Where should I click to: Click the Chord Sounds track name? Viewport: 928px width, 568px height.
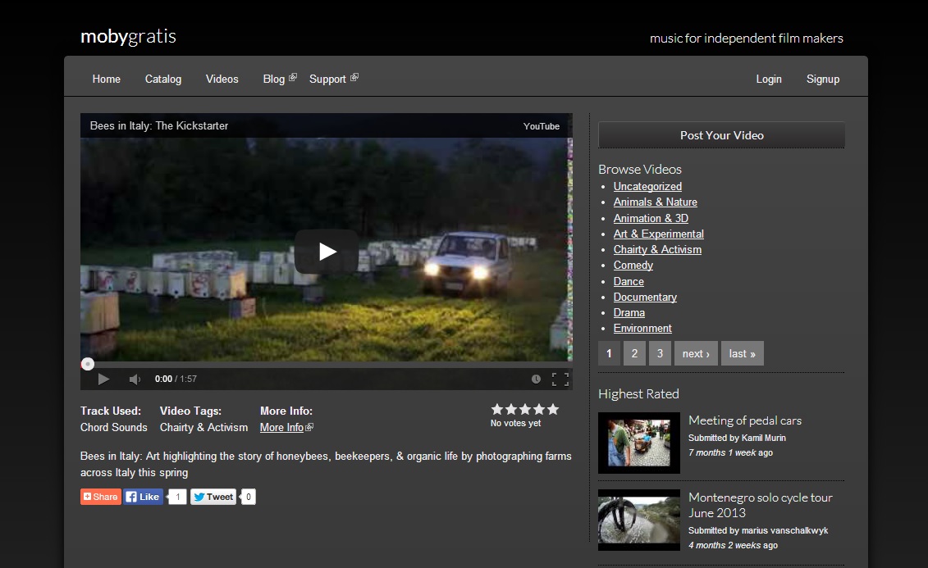coord(113,427)
